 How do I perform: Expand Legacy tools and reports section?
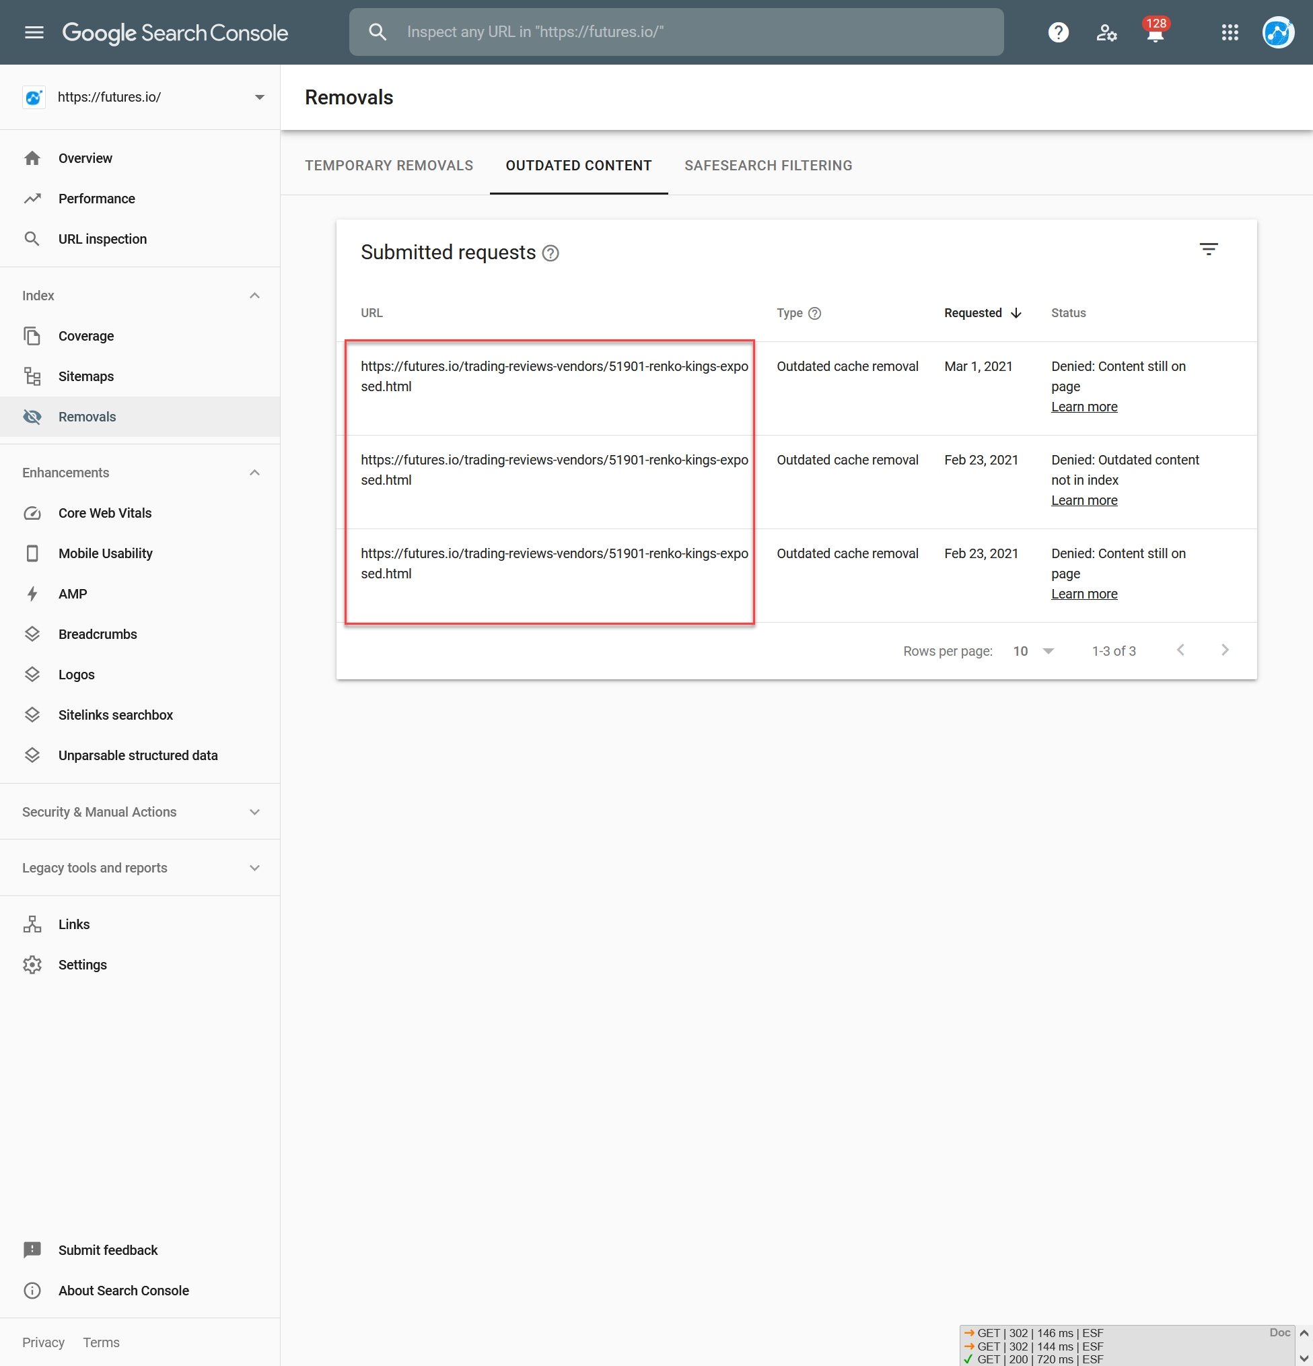(x=255, y=868)
